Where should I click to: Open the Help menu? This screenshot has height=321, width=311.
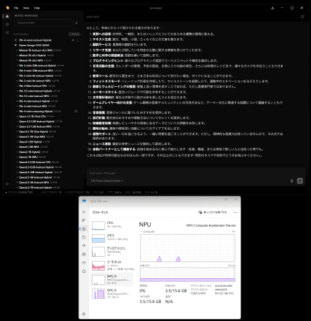point(37,8)
